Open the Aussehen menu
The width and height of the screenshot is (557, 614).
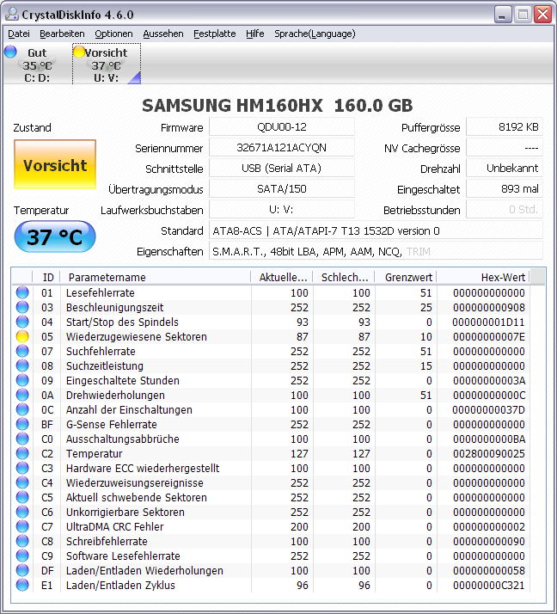pyautogui.click(x=162, y=34)
